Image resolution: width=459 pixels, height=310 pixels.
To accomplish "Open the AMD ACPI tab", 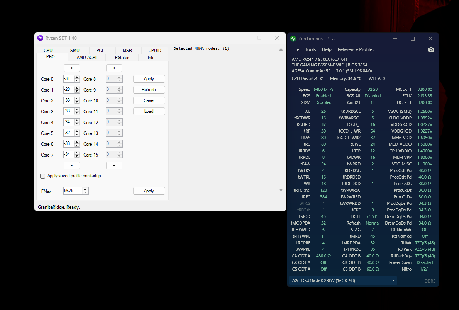I will coord(86,58).
